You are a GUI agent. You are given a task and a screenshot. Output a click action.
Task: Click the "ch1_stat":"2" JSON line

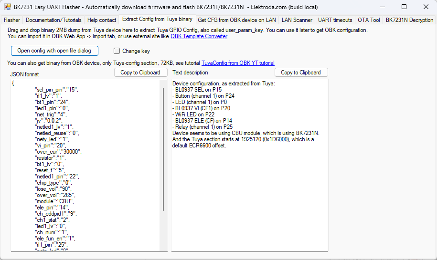(x=52, y=220)
